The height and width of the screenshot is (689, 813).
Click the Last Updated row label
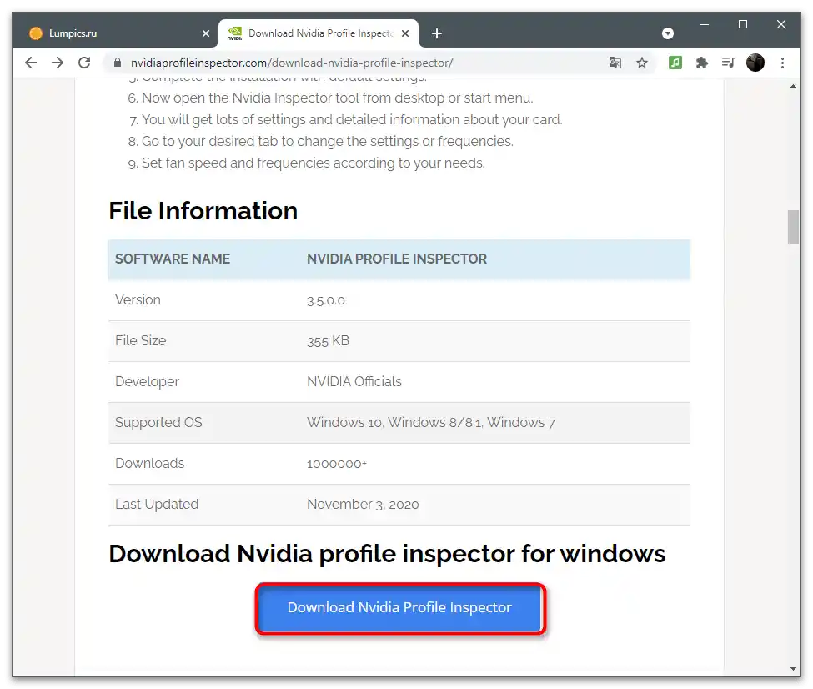click(157, 505)
